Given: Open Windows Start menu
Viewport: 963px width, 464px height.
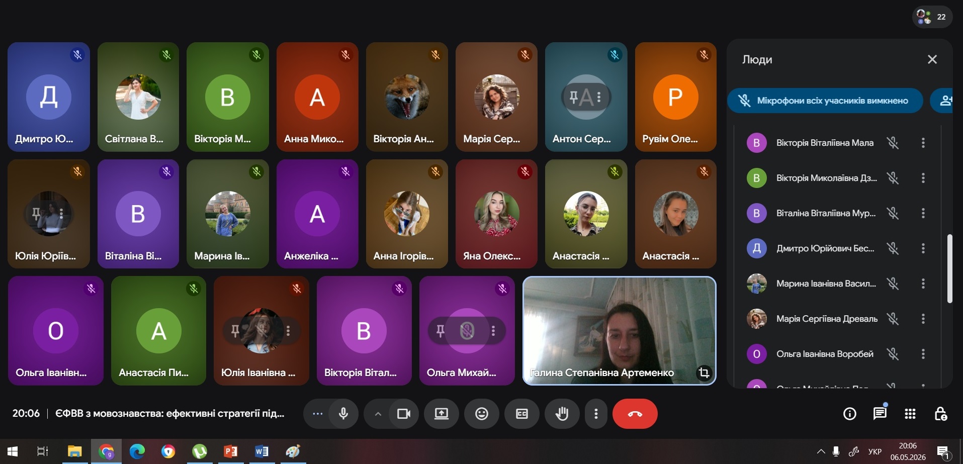Looking at the screenshot, I should click(13, 451).
